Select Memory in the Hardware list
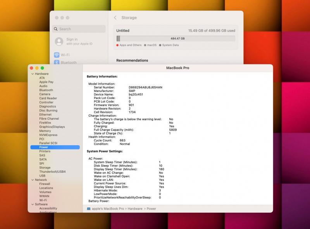 (45, 131)
